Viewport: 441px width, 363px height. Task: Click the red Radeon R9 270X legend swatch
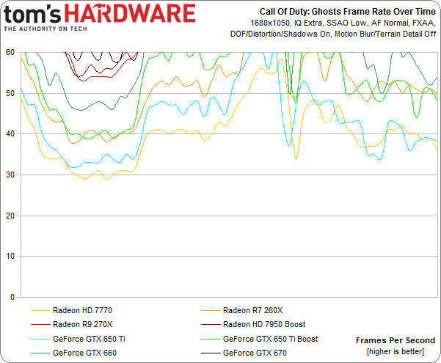pos(40,324)
